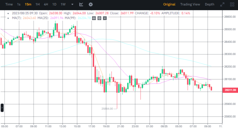Screen dimensions: 238x129
Task: Select the 15m interval
Action: click(28, 4)
